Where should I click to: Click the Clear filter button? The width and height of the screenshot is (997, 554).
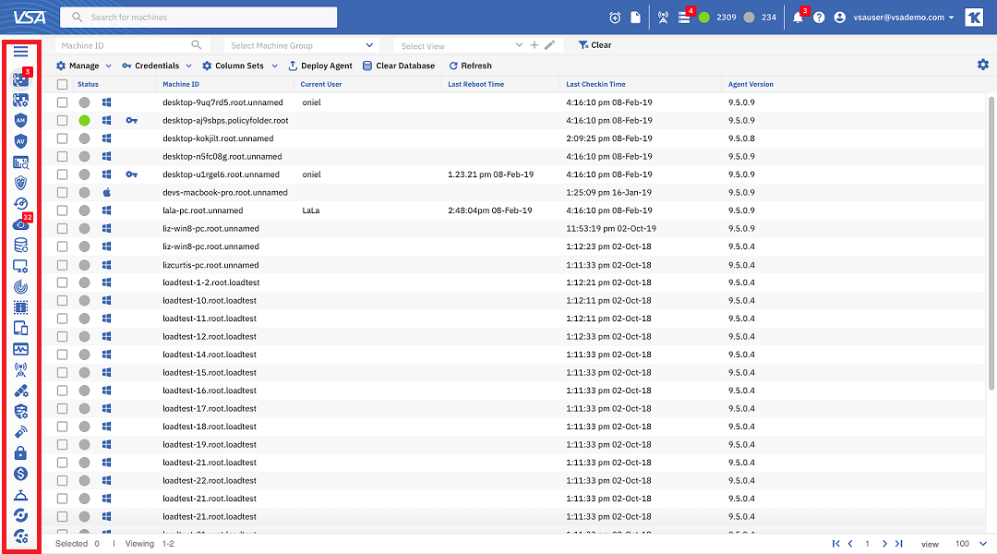tap(595, 45)
